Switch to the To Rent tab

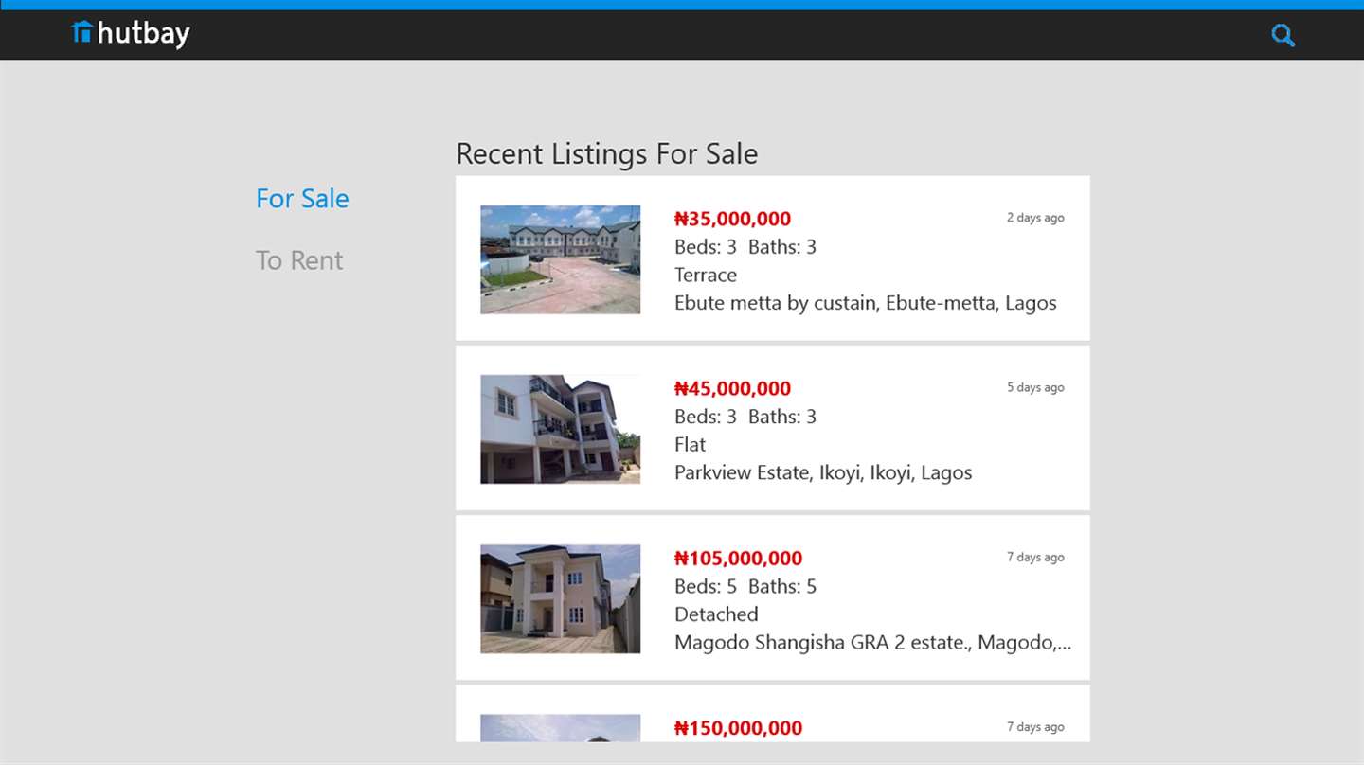299,260
